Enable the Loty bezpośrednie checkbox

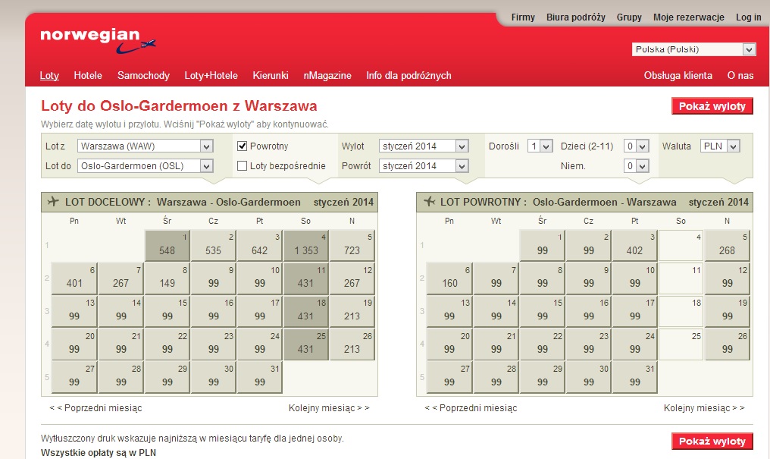242,165
